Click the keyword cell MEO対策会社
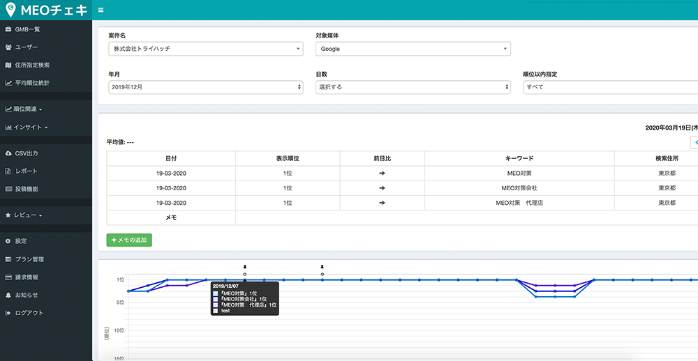 tap(519, 188)
